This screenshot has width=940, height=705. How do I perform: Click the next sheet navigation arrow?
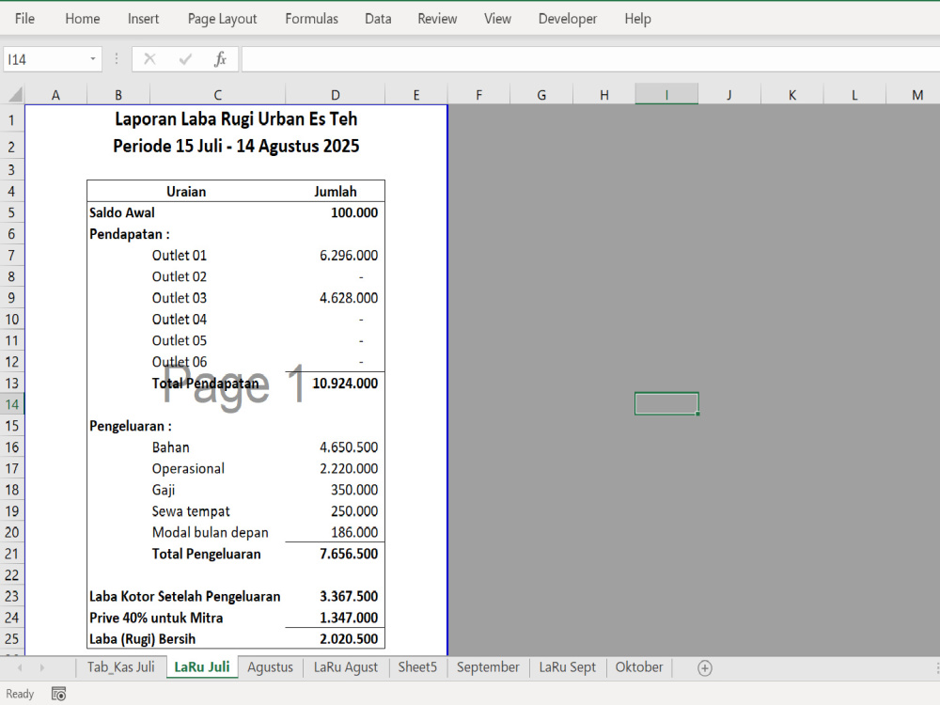pos(42,667)
